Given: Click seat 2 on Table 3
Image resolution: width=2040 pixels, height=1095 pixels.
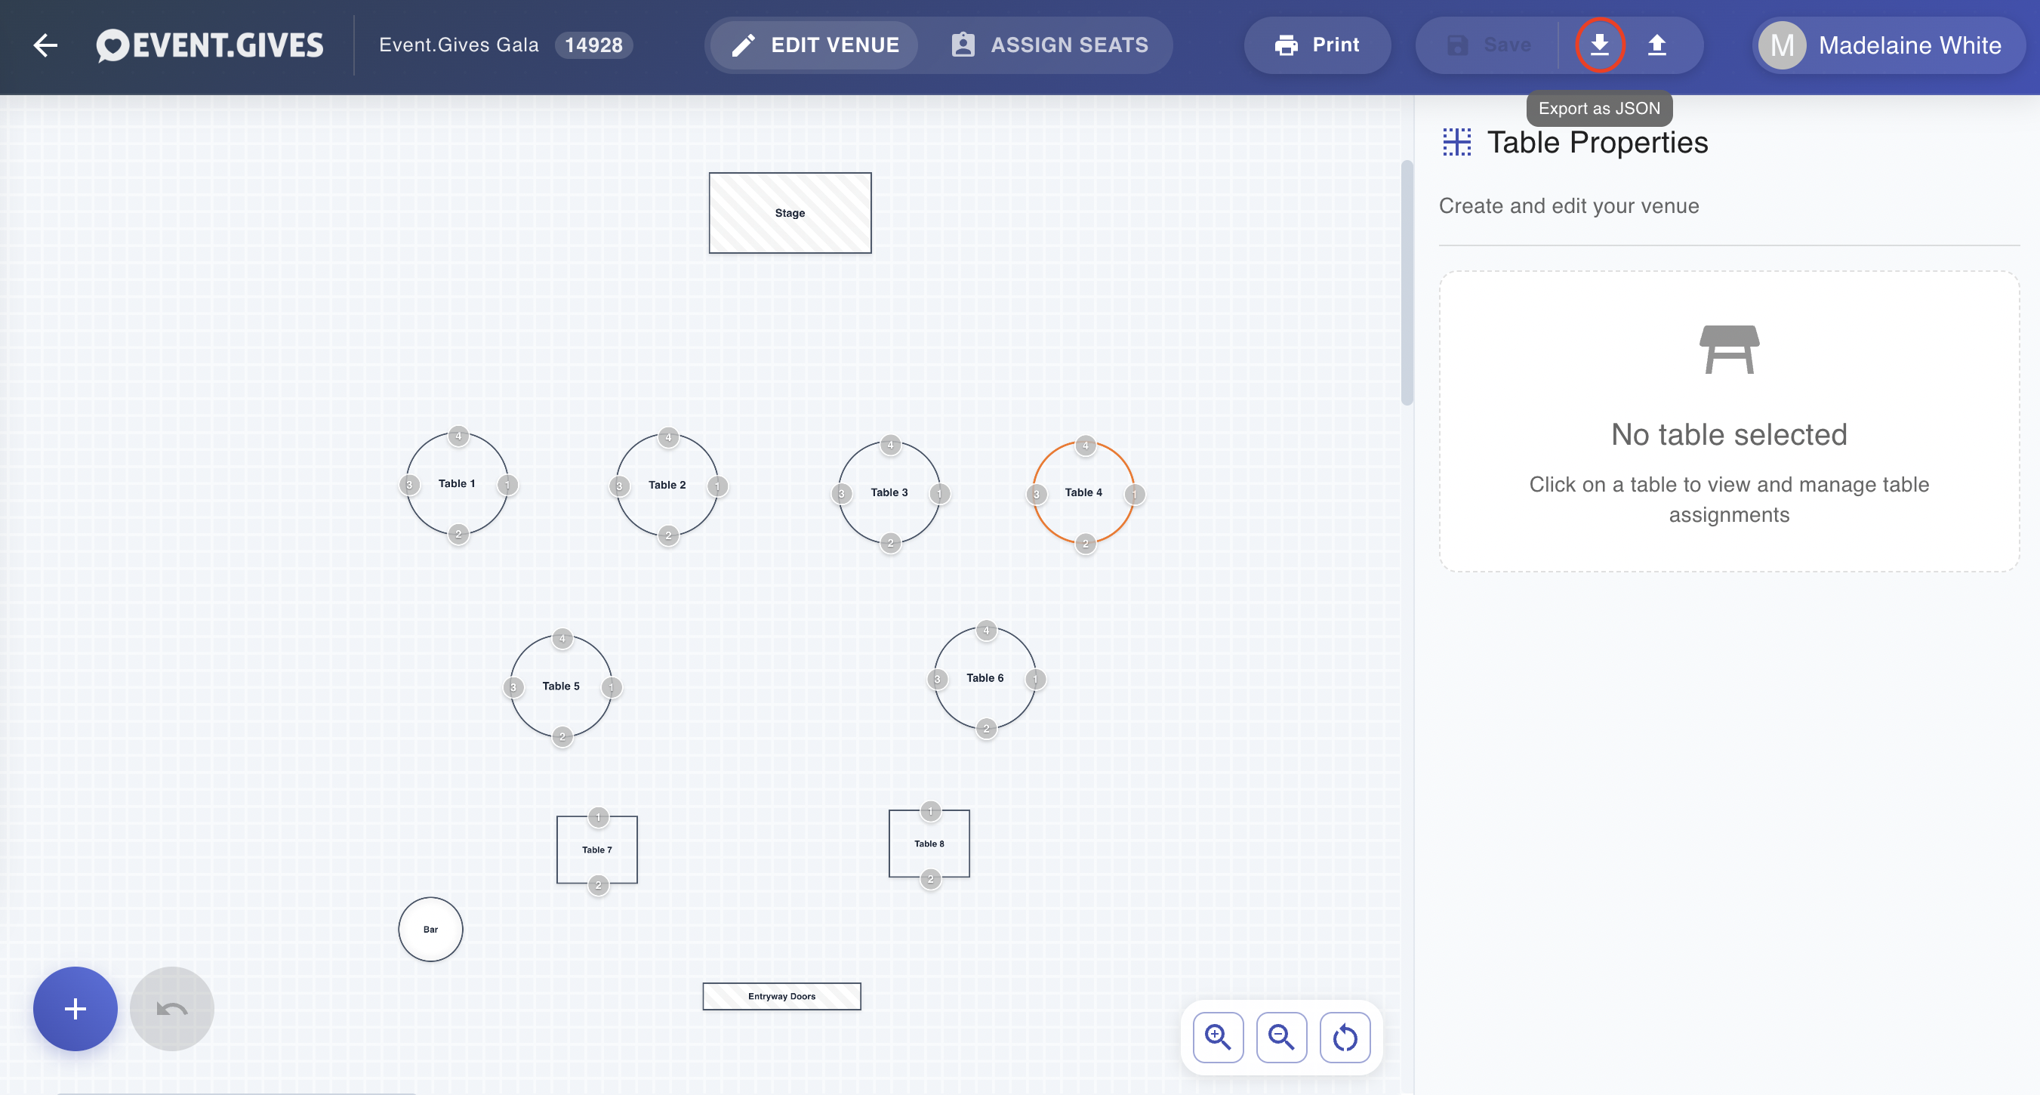Looking at the screenshot, I should [x=891, y=544].
